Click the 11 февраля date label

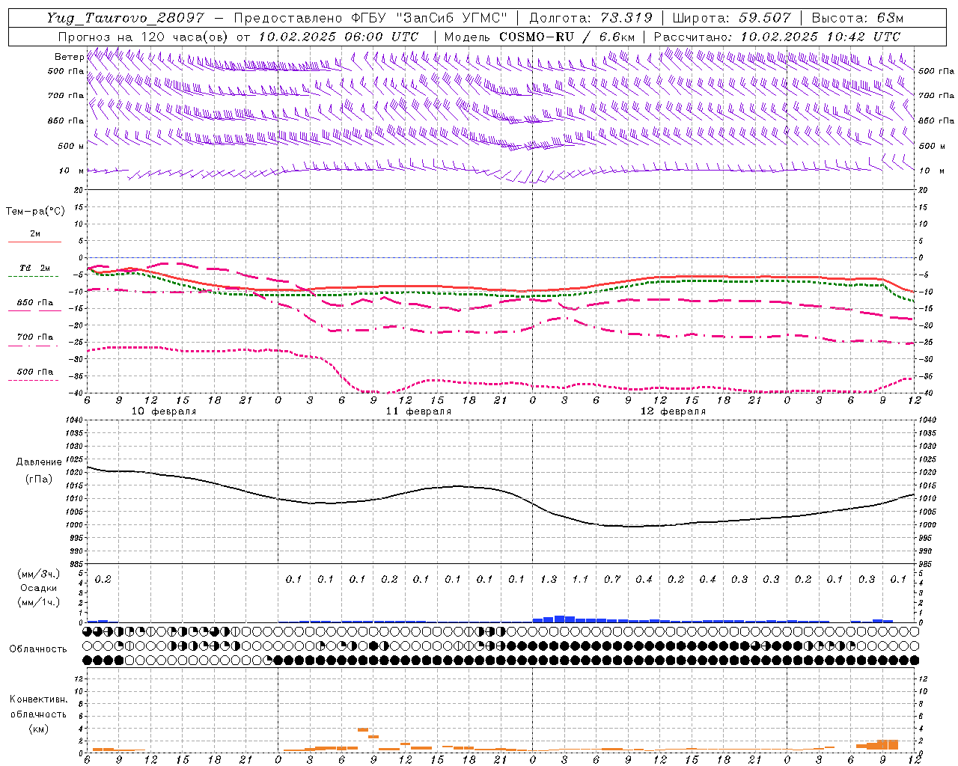click(418, 411)
